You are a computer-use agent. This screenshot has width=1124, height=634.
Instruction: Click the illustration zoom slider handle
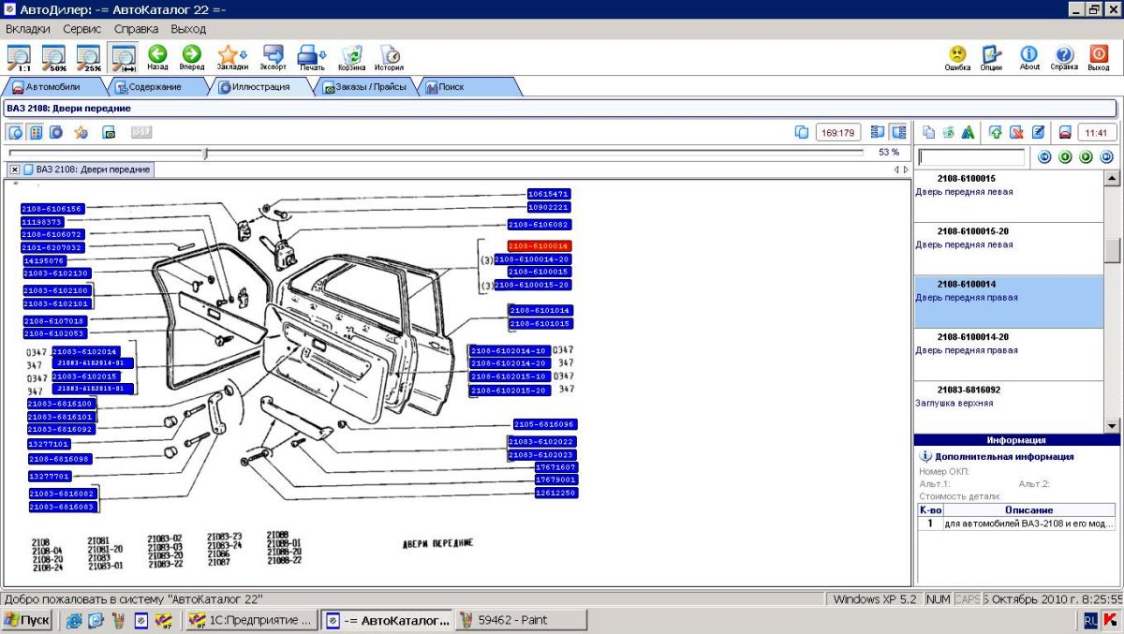tap(205, 153)
